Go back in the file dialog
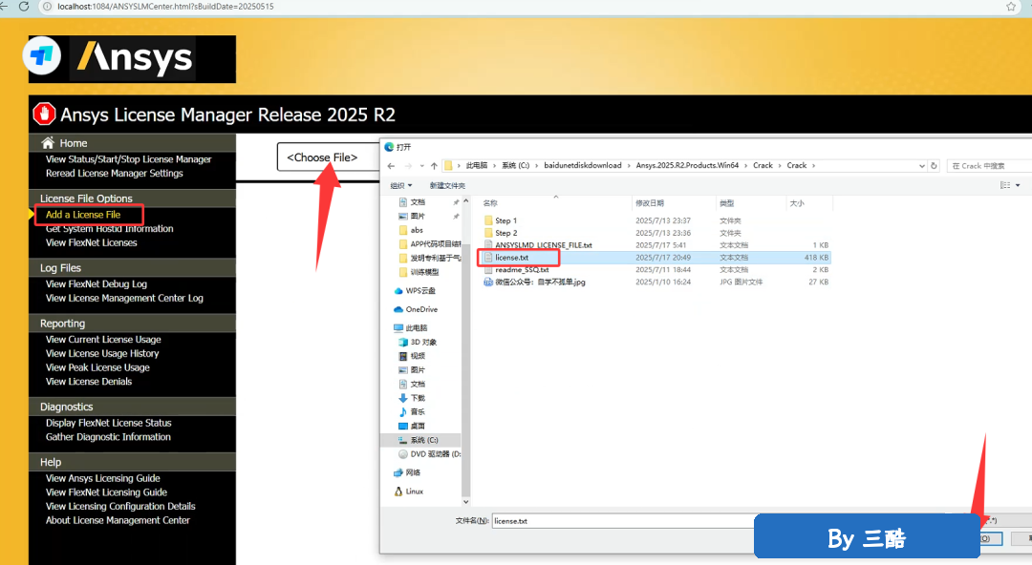The image size is (1032, 565). coord(392,166)
